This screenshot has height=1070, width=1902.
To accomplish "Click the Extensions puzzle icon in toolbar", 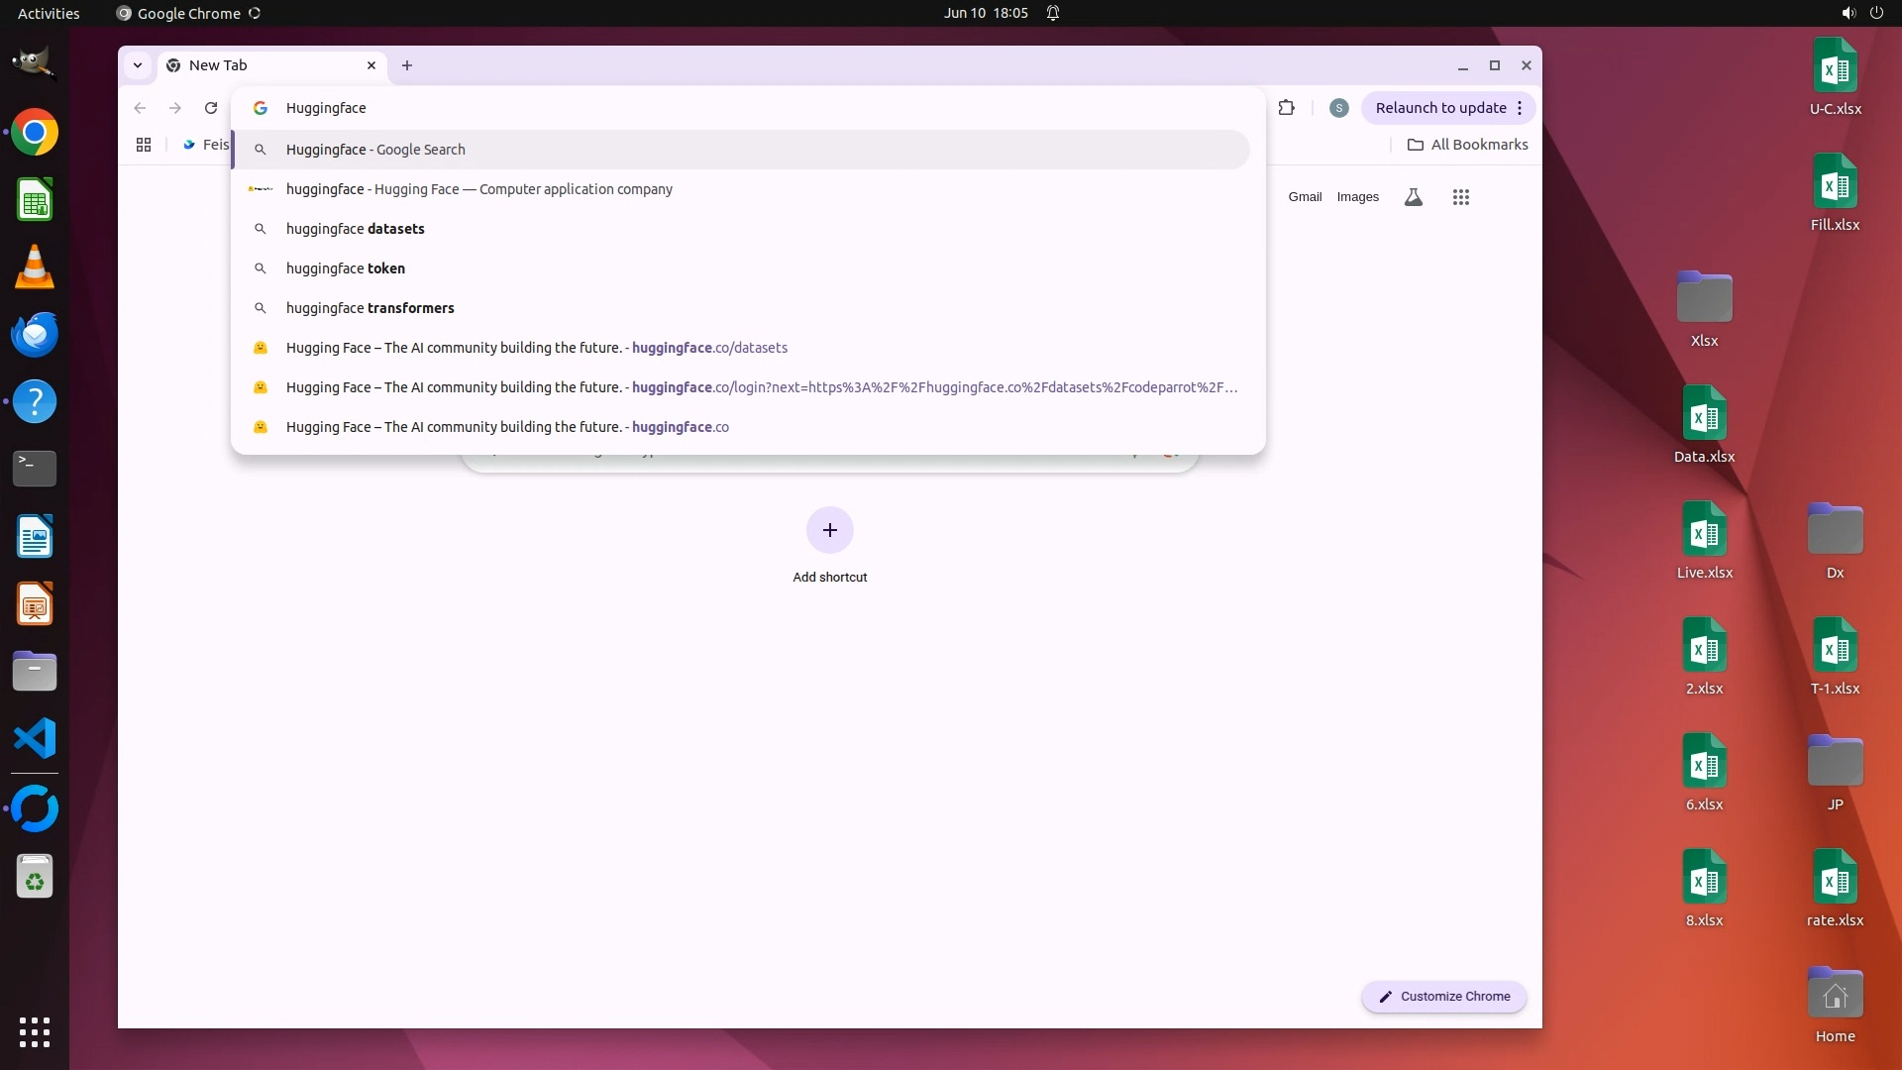I will [1287, 108].
